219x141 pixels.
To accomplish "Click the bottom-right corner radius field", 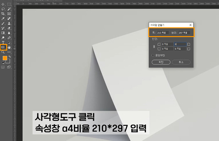I will 180,49.
